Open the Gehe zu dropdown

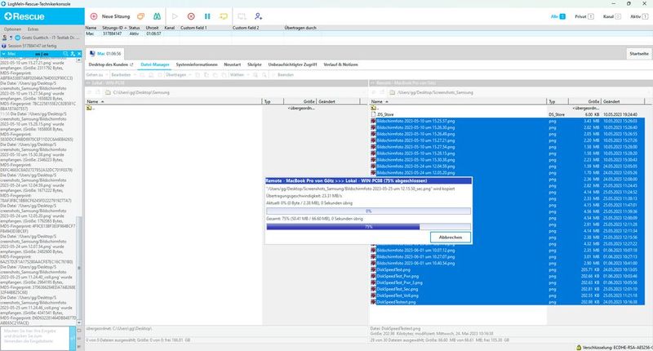pyautogui.click(x=96, y=74)
